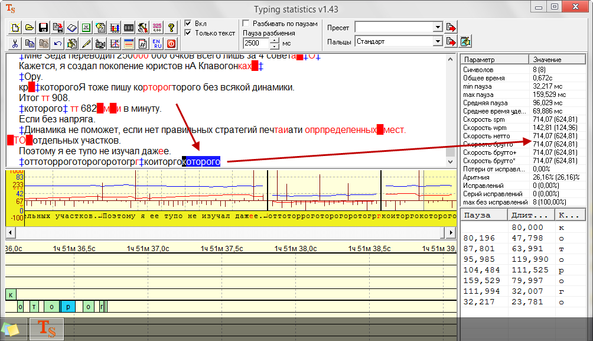Click the "Значение" column header
This screenshot has width=593, height=341.
547,60
